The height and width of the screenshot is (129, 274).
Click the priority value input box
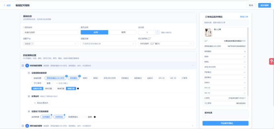147,32
